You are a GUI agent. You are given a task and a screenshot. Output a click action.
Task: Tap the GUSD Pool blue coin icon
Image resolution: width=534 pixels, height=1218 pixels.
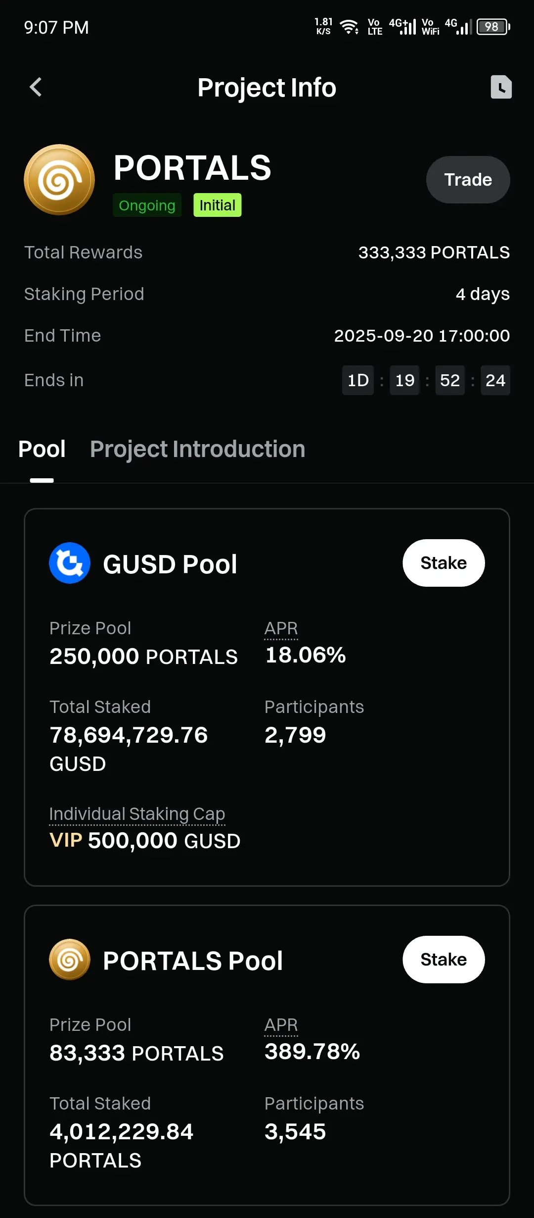[70, 563]
